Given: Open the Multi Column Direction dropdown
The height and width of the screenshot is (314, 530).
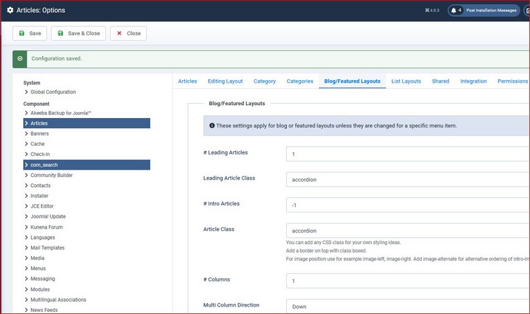Looking at the screenshot, I should click(408, 307).
